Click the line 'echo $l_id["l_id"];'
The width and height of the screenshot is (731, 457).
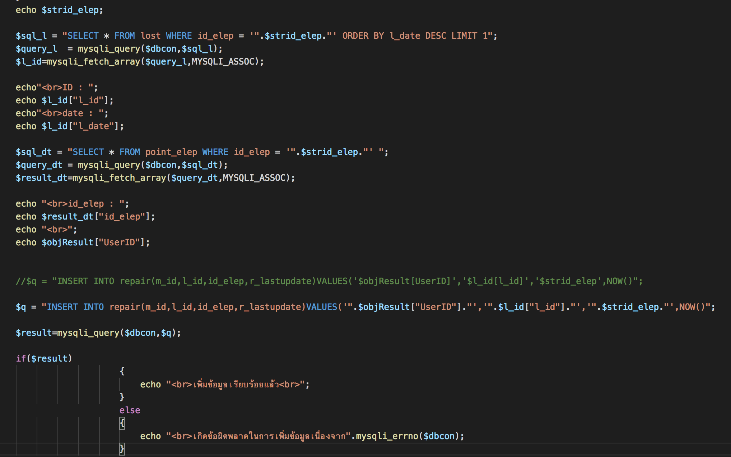tap(65, 100)
